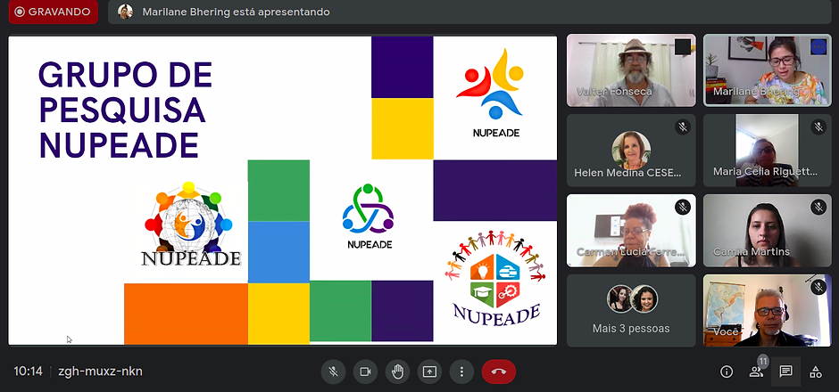Click the GRAVANDO recording indicator

[53, 12]
